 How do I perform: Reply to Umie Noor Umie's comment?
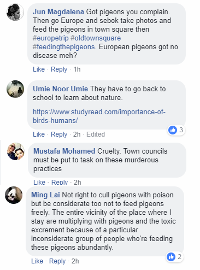click(x=59, y=134)
